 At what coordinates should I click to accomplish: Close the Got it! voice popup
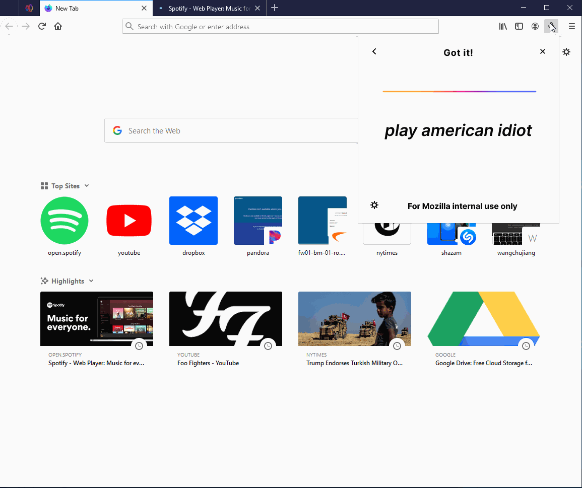(x=543, y=51)
